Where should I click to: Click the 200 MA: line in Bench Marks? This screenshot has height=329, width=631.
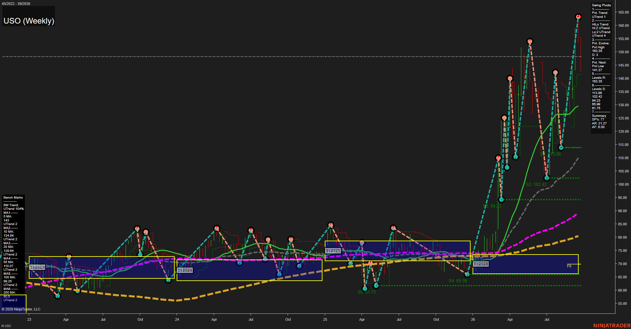(x=9, y=293)
